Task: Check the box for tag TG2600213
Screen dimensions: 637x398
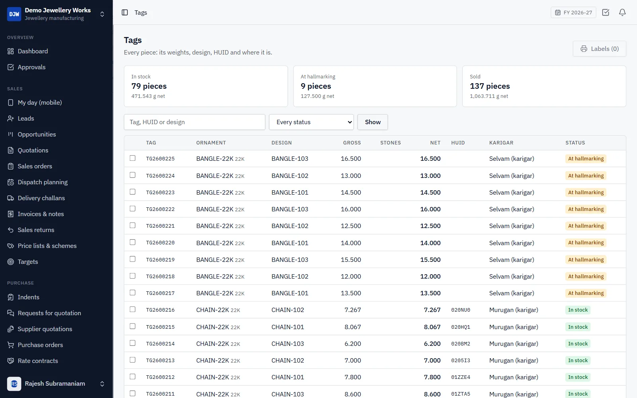Action: pyautogui.click(x=133, y=360)
